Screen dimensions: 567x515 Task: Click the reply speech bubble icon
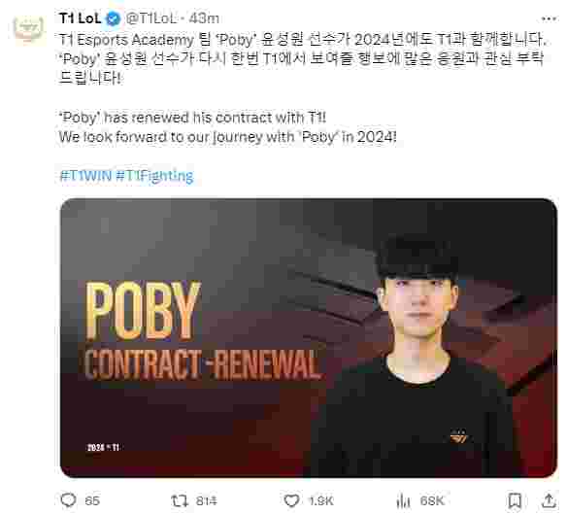tap(68, 500)
